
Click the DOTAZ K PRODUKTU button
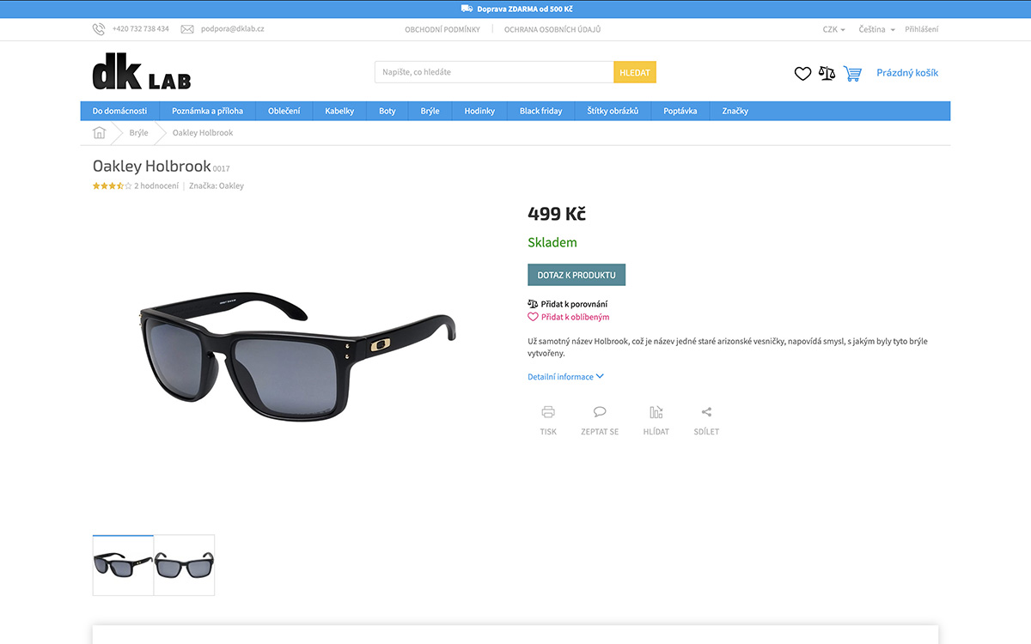pos(577,275)
